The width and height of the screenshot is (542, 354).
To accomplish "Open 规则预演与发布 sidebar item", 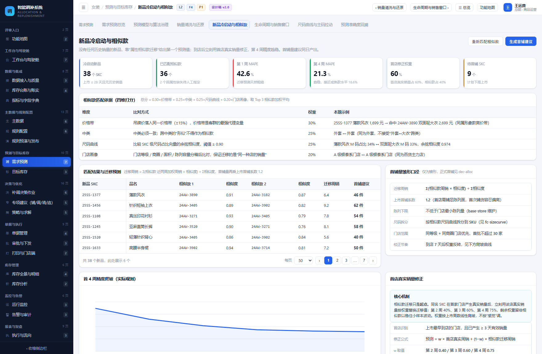I will [37, 141].
